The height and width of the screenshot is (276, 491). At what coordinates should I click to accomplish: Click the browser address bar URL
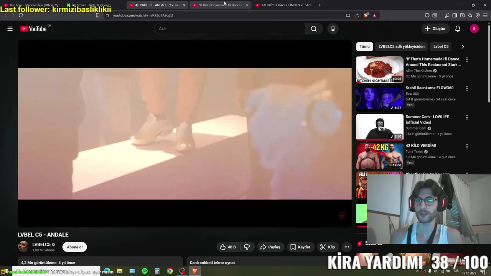[x=143, y=15]
